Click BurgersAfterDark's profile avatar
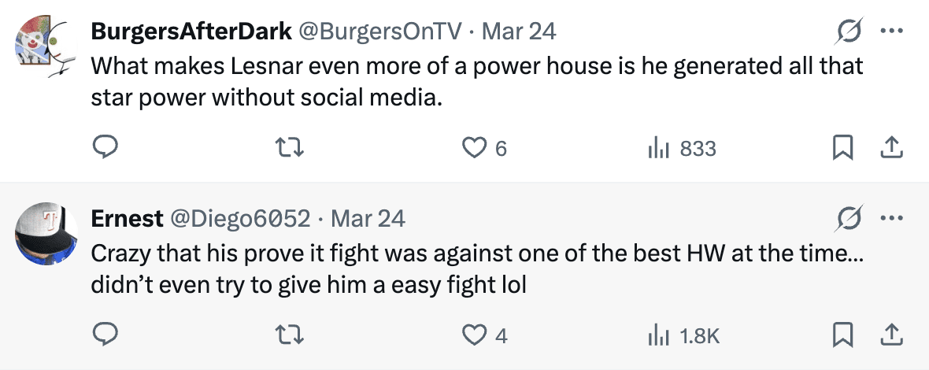This screenshot has height=370, width=929. [45, 49]
